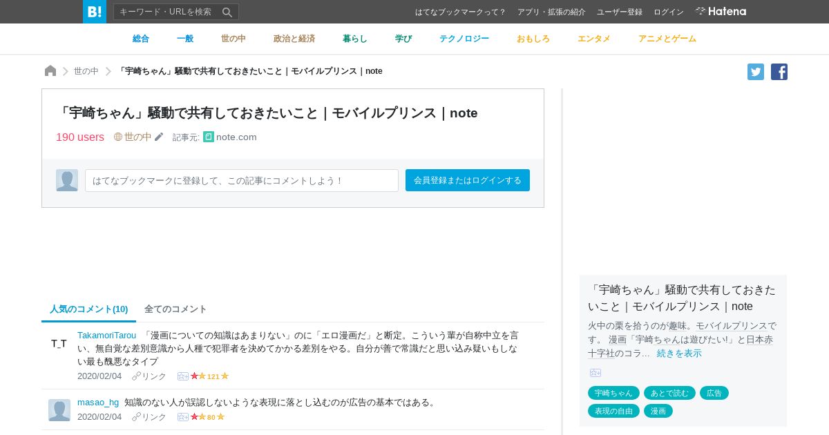
Task: Click the あとで読む tag
Action: tap(669, 393)
